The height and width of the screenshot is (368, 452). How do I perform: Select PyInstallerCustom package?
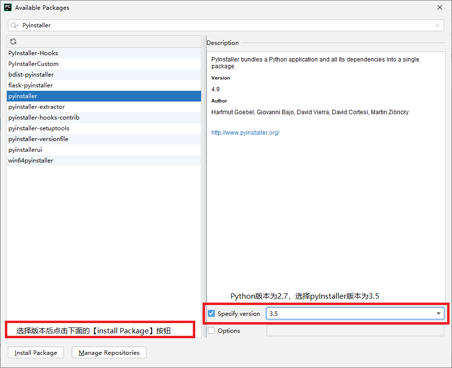click(104, 63)
